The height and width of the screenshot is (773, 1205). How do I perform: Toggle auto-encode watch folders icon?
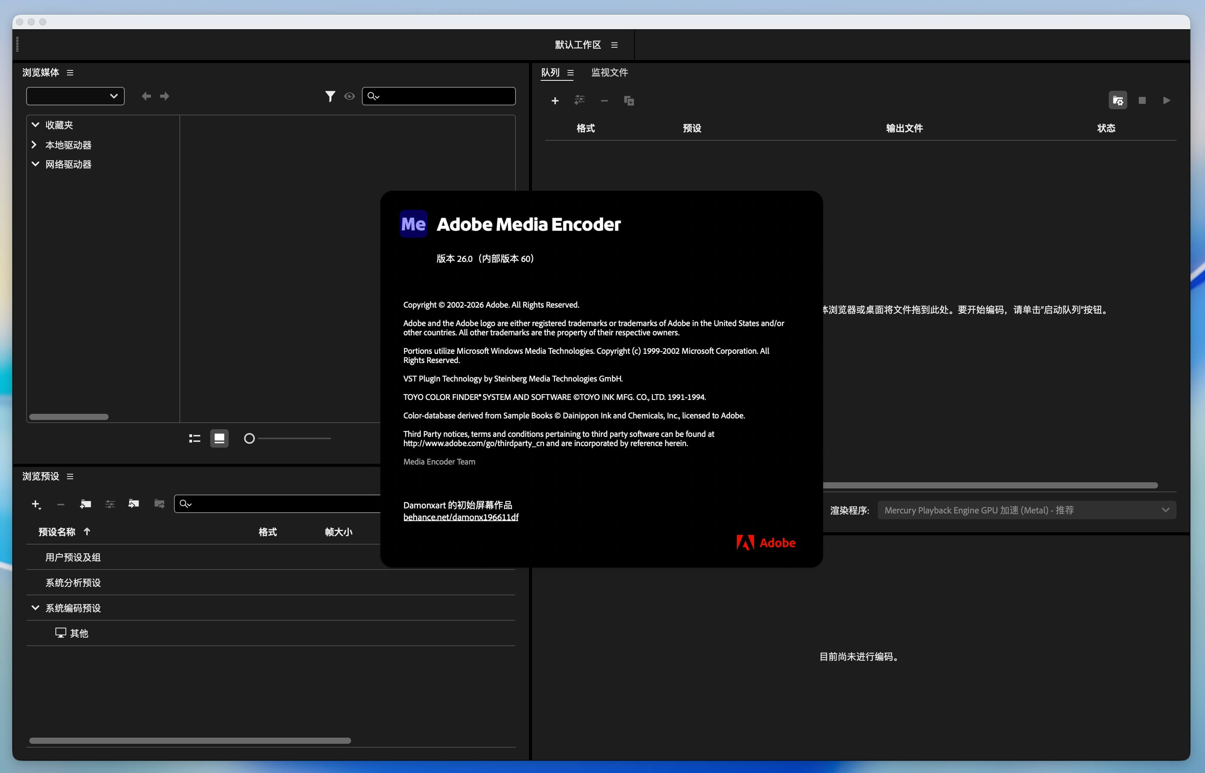1118,101
